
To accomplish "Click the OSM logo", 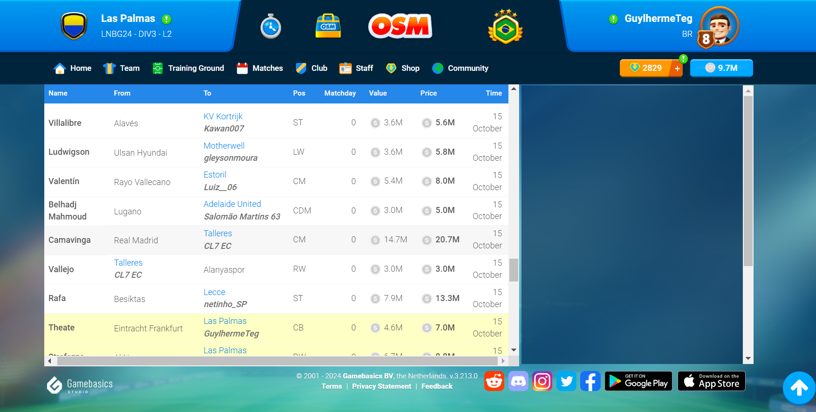I will click(x=400, y=26).
